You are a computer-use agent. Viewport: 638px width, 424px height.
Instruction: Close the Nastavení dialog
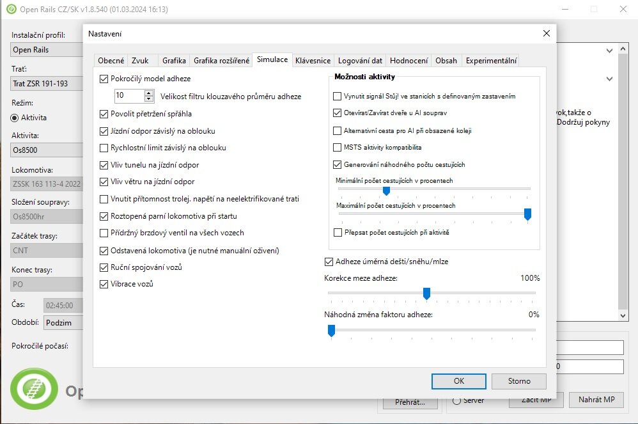(547, 33)
